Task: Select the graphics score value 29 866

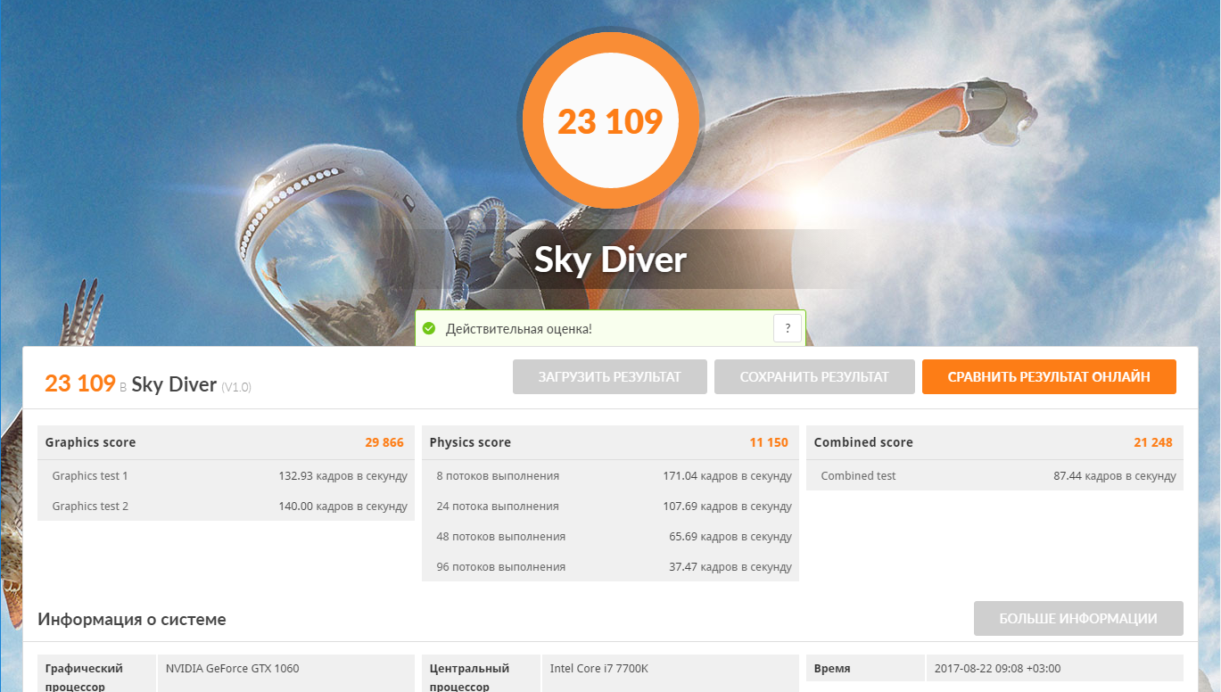Action: 384,442
